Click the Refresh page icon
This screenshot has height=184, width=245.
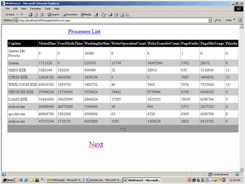coord(36,15)
